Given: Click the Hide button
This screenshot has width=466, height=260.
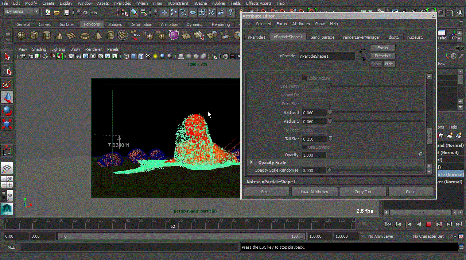Looking at the screenshot, I should 389,64.
